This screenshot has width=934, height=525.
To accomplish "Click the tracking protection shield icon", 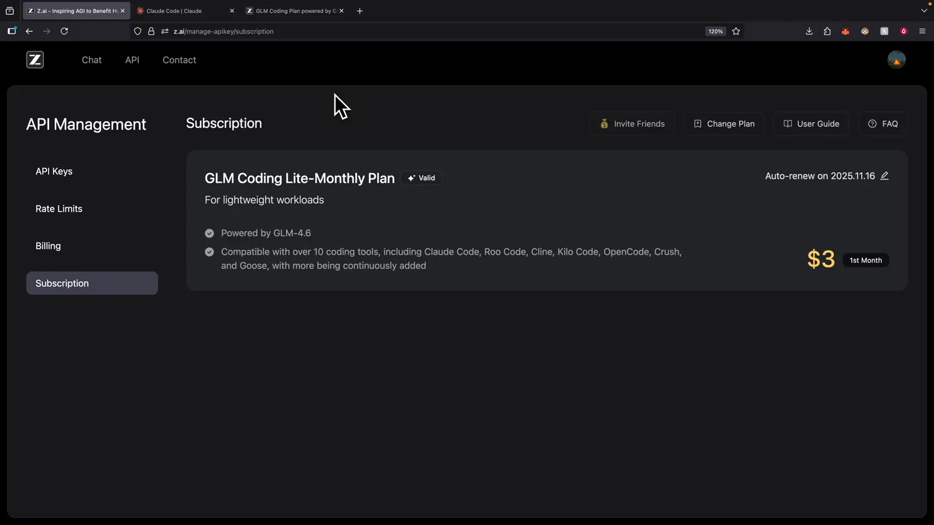I will (x=138, y=32).
